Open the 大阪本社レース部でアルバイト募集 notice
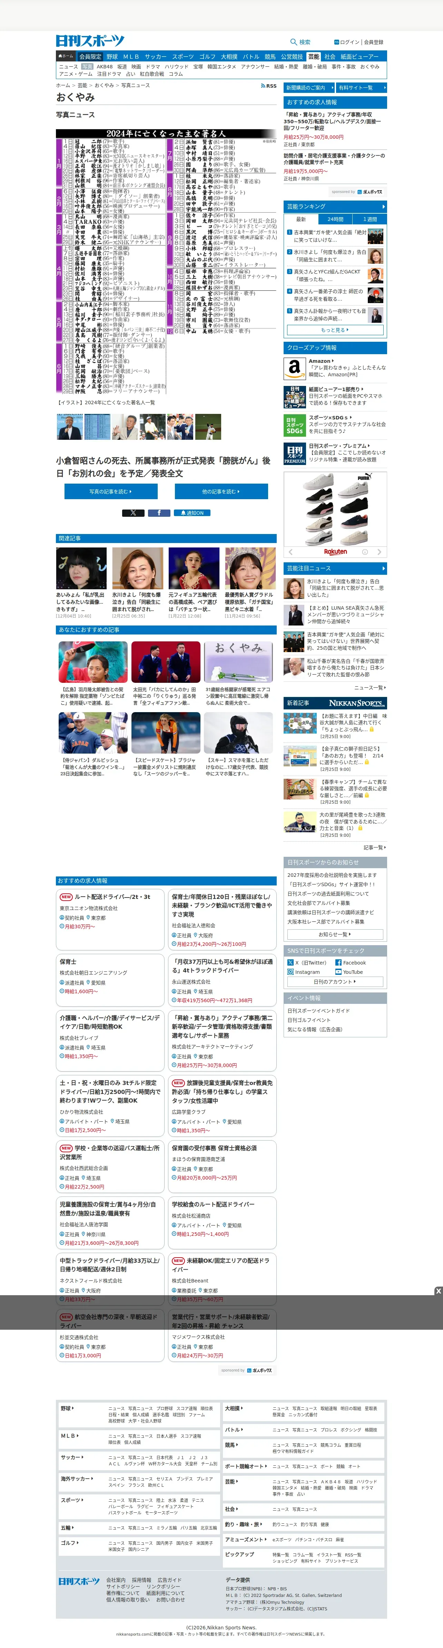Viewport: 443px width, 1648px height. [x=325, y=922]
